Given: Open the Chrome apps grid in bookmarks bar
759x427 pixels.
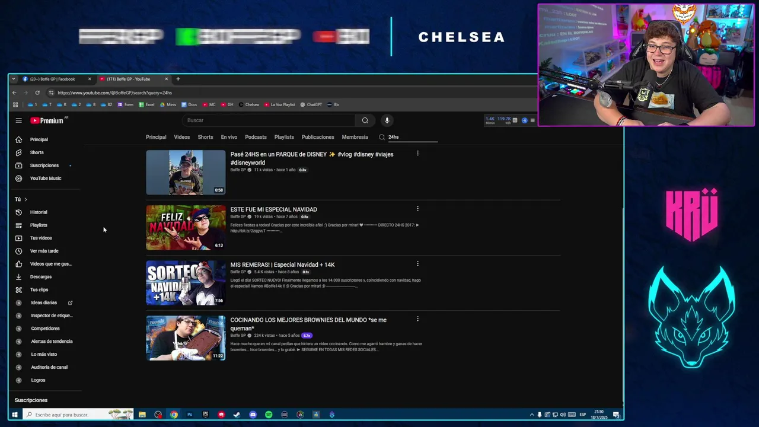Looking at the screenshot, I should (15, 104).
